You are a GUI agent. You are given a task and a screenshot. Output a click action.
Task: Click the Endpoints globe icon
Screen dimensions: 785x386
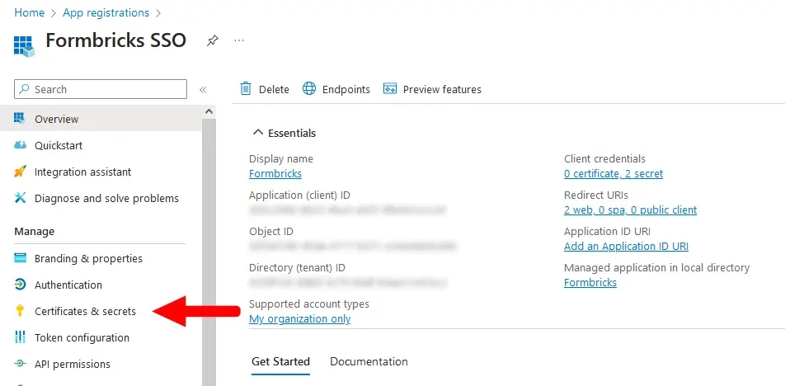click(309, 88)
